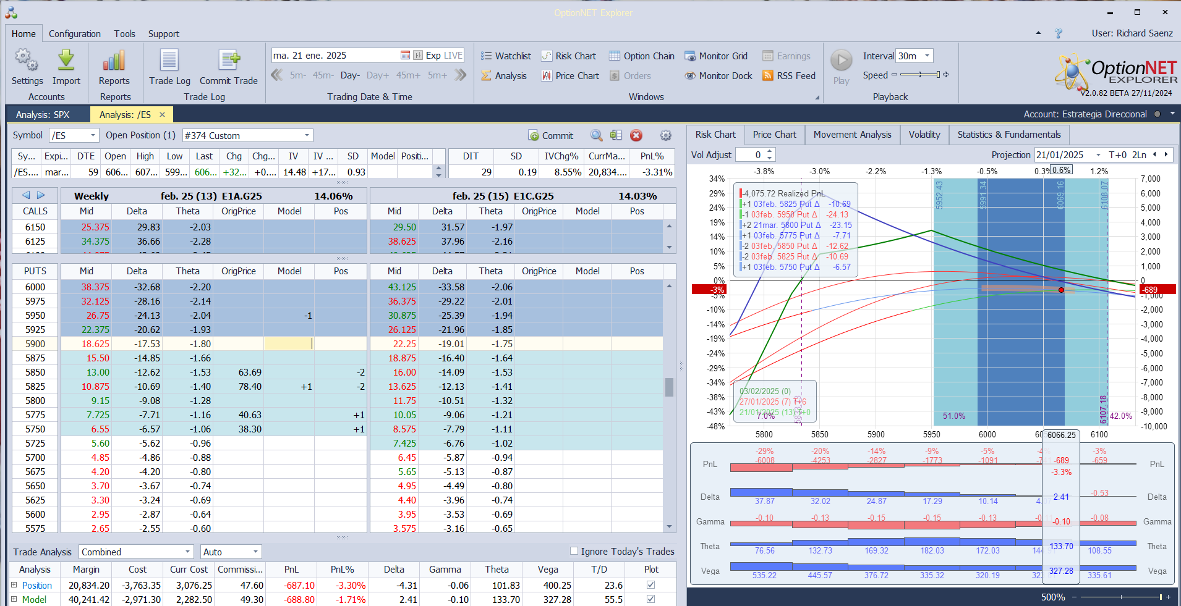This screenshot has height=606, width=1181.
Task: Click the Exp button in the date field
Action: point(433,56)
